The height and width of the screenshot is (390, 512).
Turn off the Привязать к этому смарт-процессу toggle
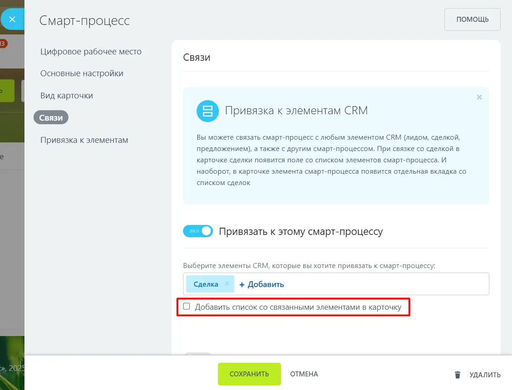(198, 231)
